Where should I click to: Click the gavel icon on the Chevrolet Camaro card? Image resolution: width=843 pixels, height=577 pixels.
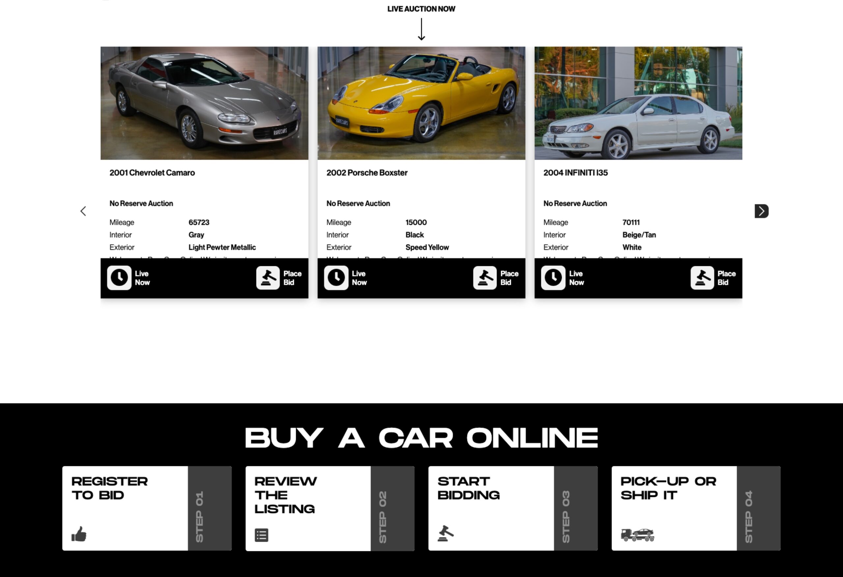tap(268, 278)
